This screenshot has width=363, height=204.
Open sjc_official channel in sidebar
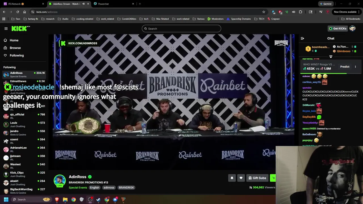[x=24, y=116]
